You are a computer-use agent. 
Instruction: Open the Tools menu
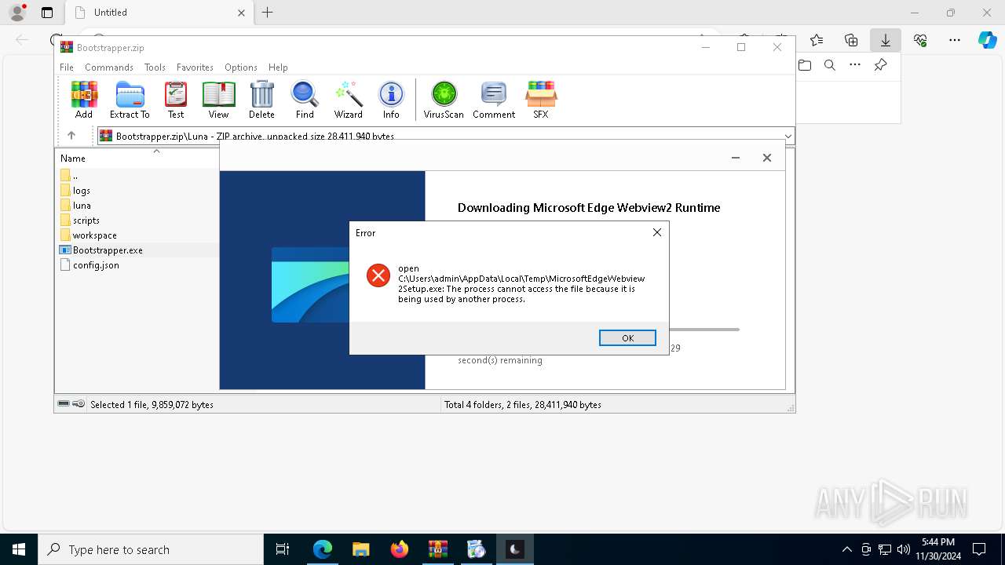click(x=155, y=67)
